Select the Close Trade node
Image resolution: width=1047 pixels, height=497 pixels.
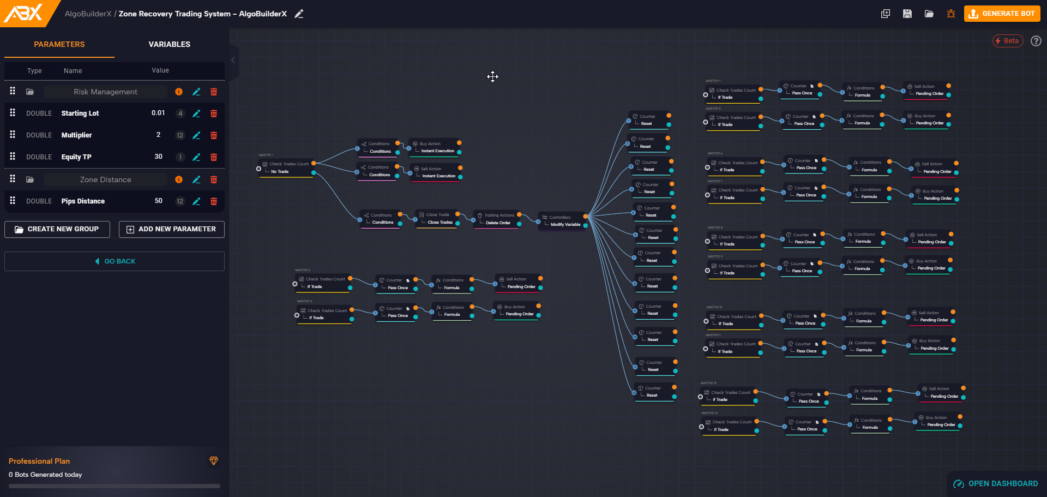coord(437,218)
